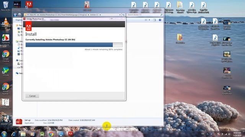Open the volume control in system tray
This screenshot has height=137, width=245.
coord(229,134)
